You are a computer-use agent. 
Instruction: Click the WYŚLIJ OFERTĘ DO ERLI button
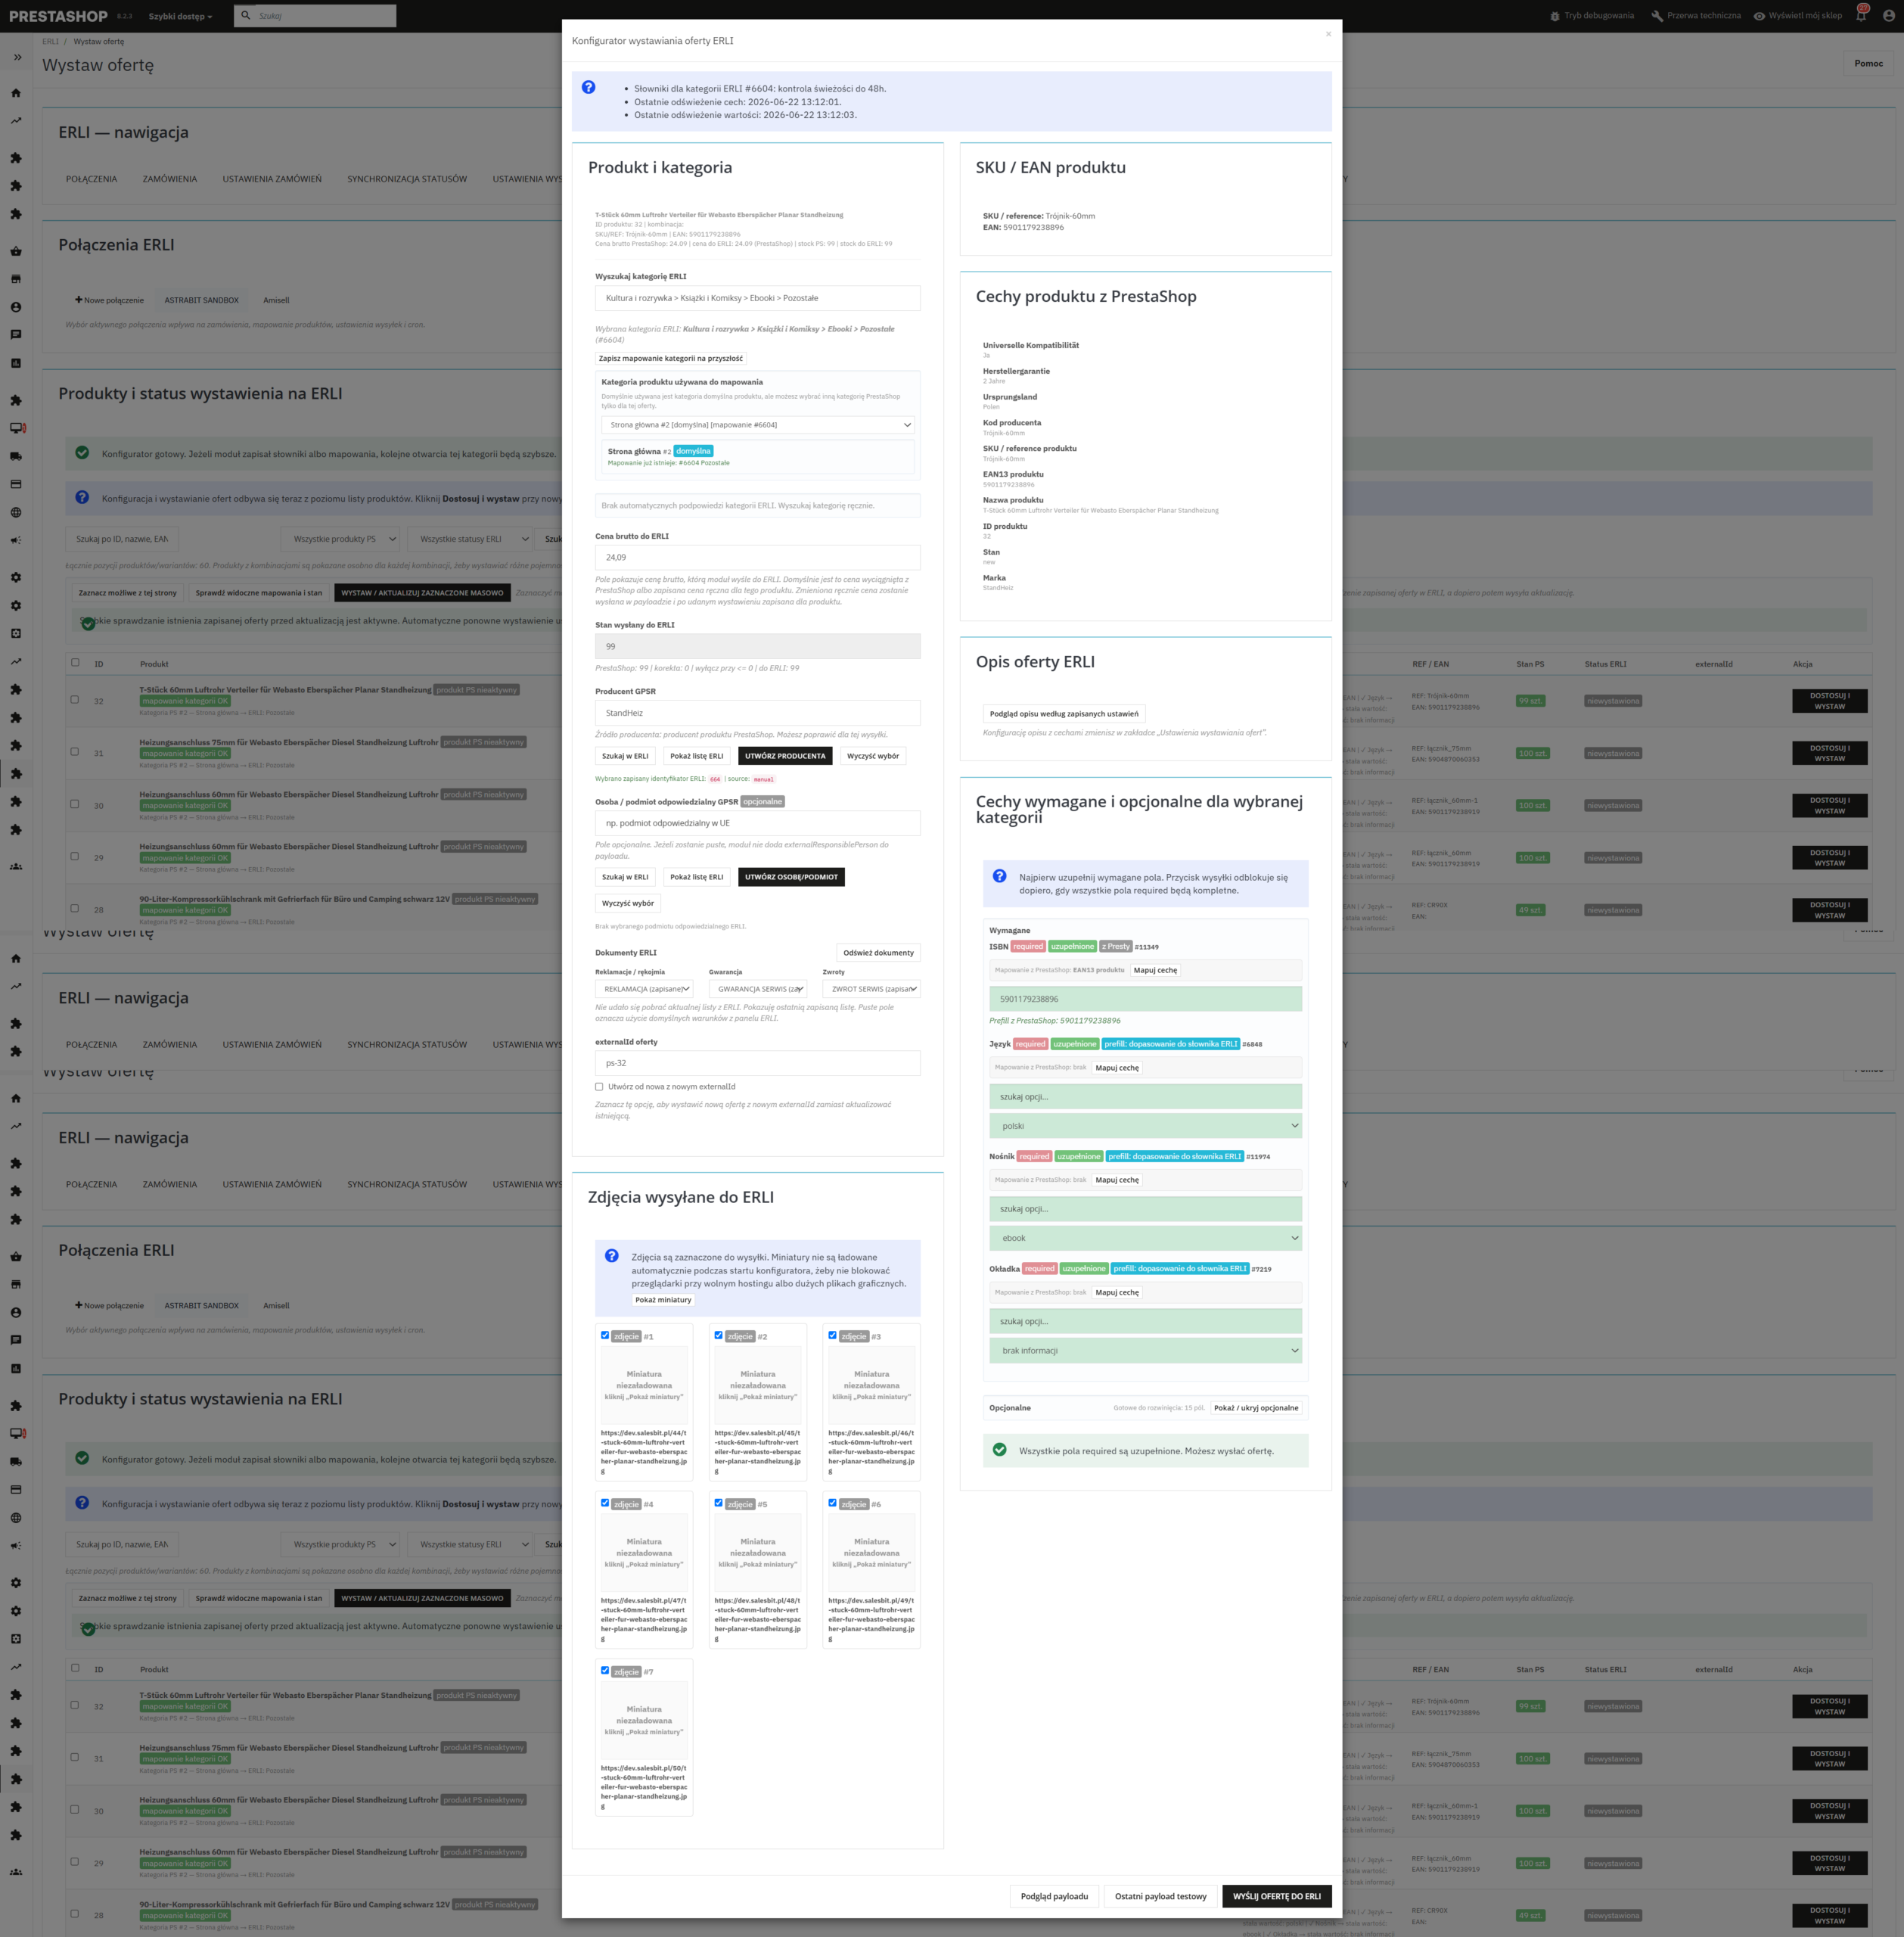point(1276,1896)
